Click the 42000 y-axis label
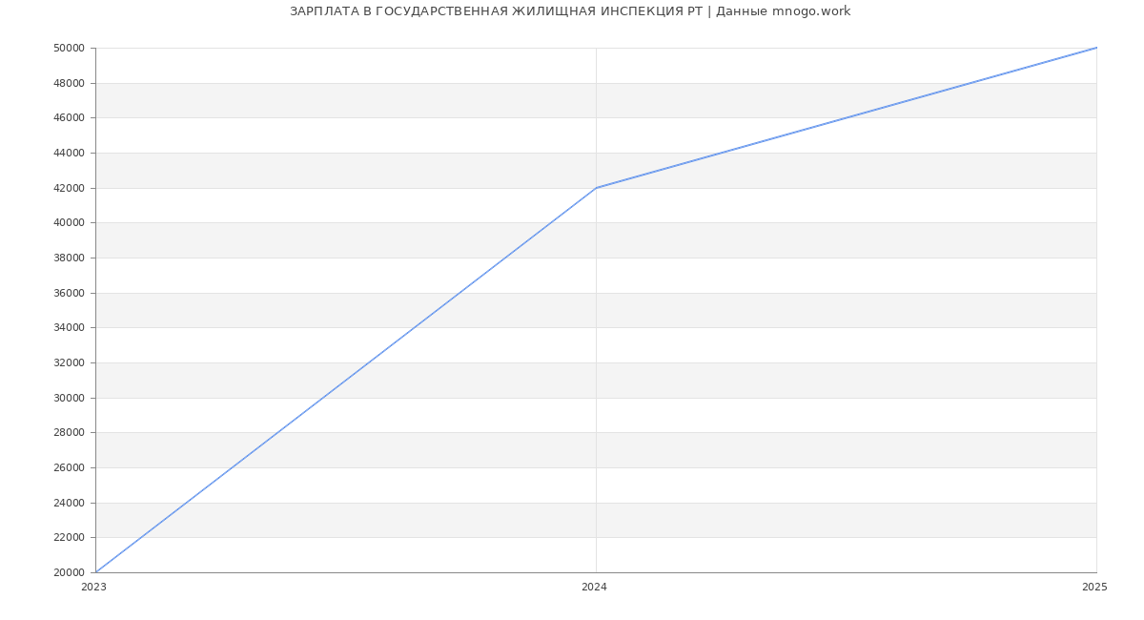 coord(69,188)
